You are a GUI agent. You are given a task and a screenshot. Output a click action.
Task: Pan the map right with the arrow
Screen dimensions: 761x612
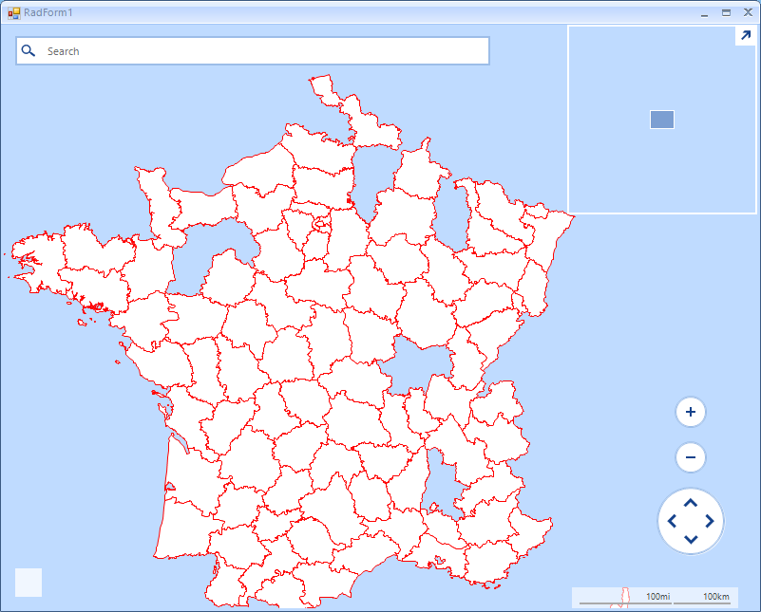pos(709,522)
